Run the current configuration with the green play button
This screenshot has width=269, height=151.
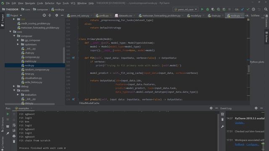point(202,9)
